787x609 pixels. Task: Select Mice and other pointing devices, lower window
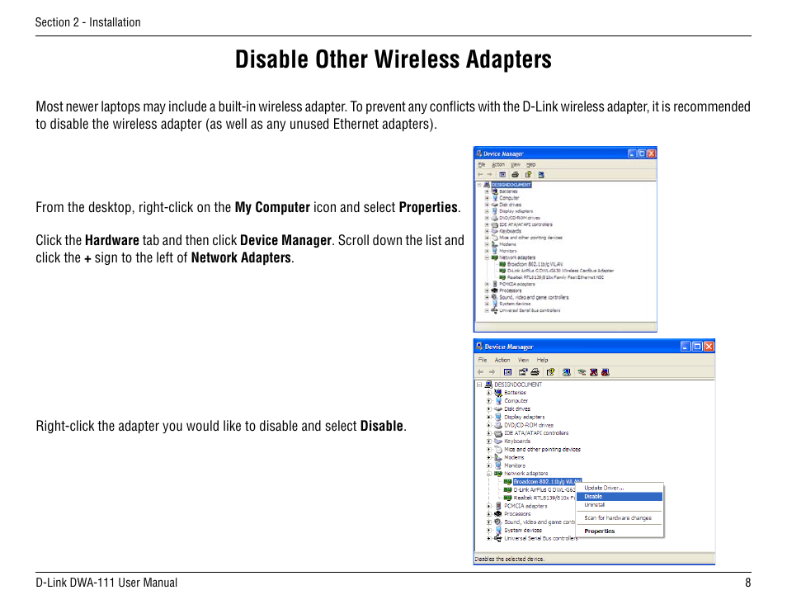coord(542,450)
